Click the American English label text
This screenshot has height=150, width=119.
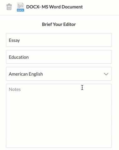point(26,74)
